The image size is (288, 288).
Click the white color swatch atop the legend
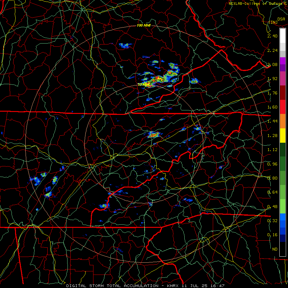click(x=283, y=36)
